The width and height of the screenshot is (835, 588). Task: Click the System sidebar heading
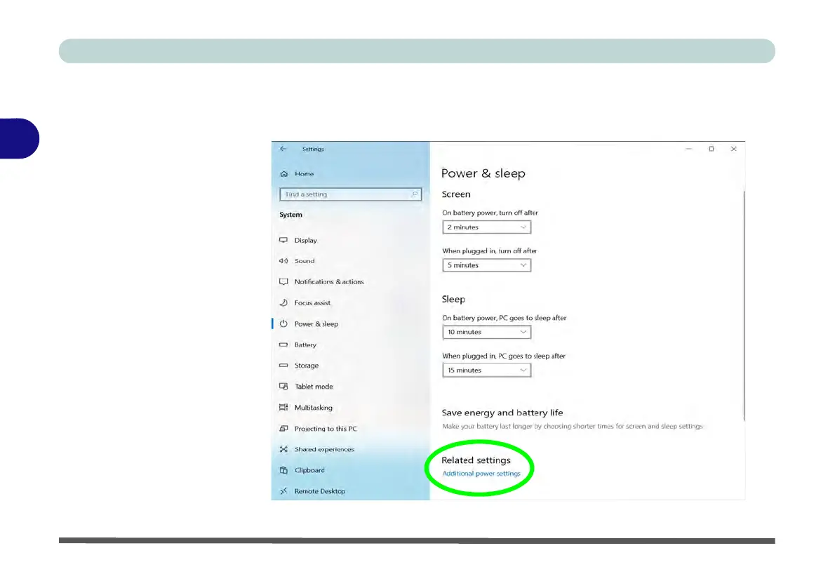[x=290, y=215]
